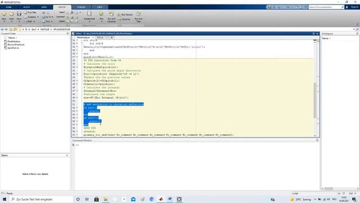Click the browse for folder icon

[15, 29]
